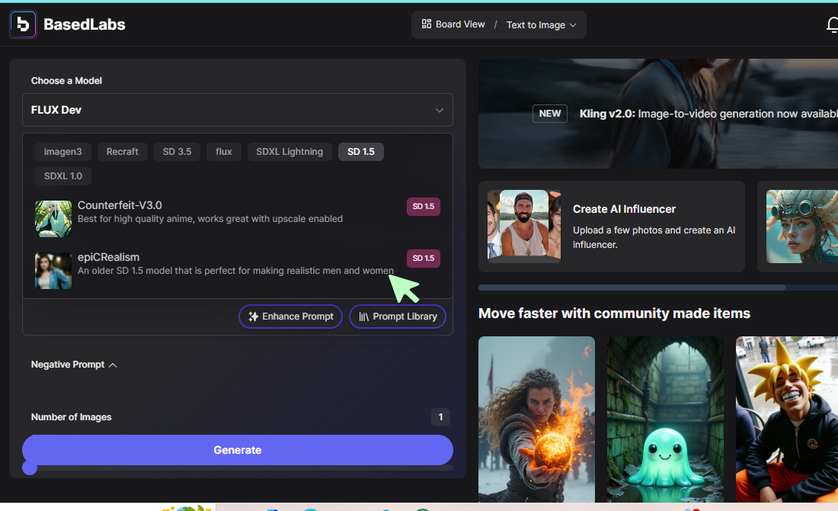838x511 pixels.
Task: Open the green ghost blob community image
Action: point(665,419)
